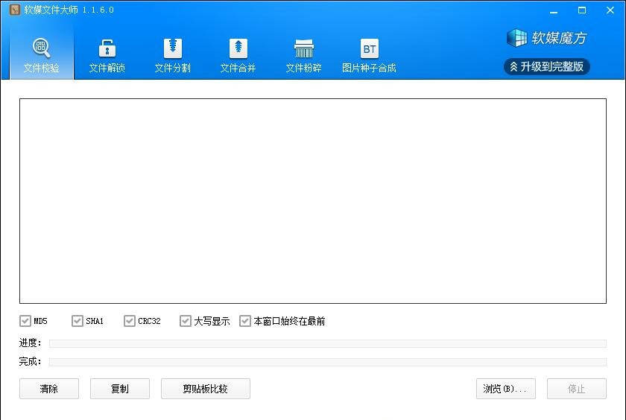This screenshot has height=420, width=626.
Task: Click the 进度 progress bar
Action: [327, 343]
